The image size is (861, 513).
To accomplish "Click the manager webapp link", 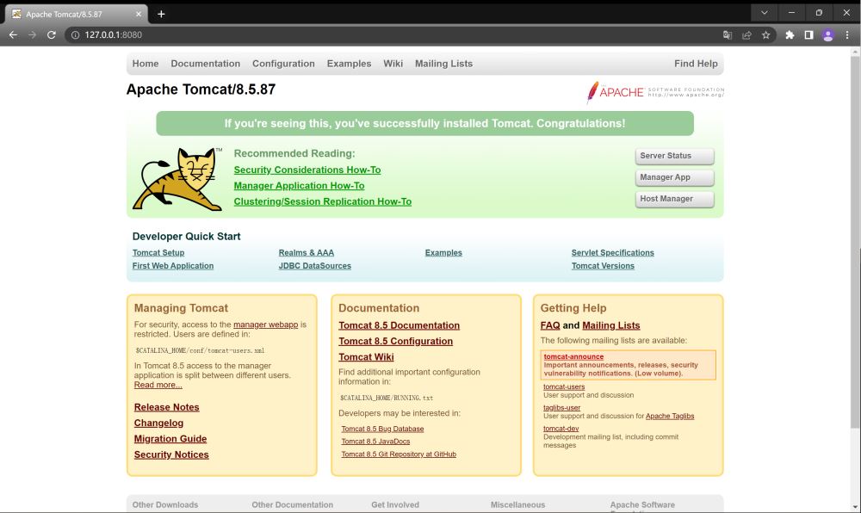I will click(x=266, y=324).
